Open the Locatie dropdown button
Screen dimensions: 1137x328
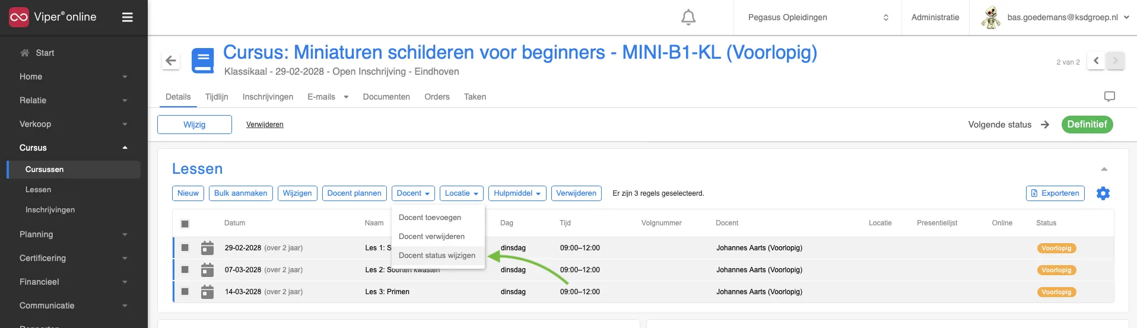click(462, 193)
